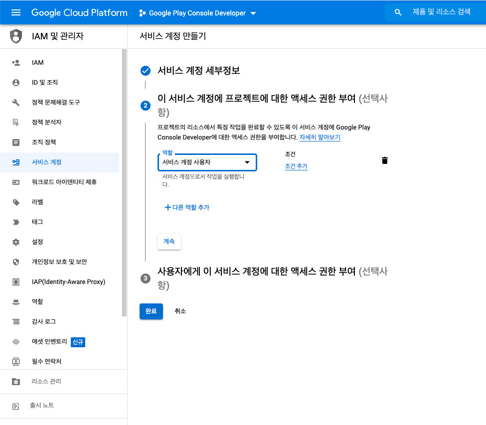The width and height of the screenshot is (486, 425).
Task: Open the 자세히 알아보기 link
Action: pos(320,137)
